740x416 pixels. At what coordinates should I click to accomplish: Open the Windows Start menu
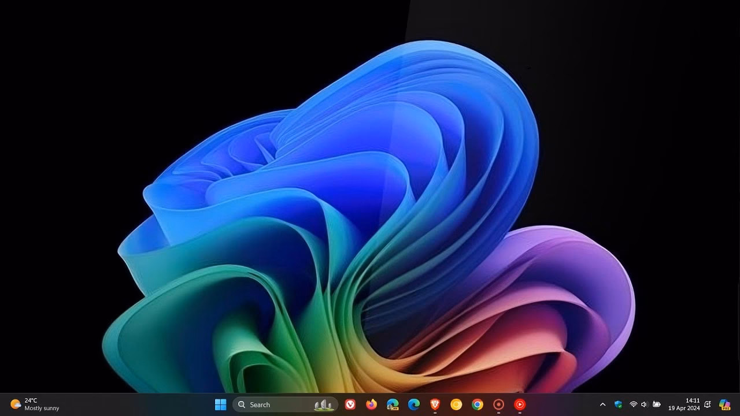(220, 404)
